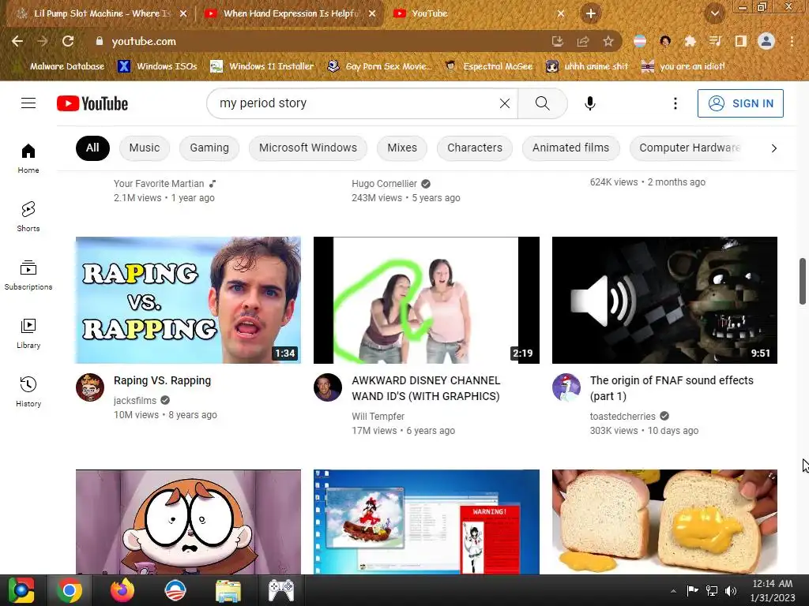Select the Mixes filter chip
The width and height of the screenshot is (809, 606).
tap(402, 148)
